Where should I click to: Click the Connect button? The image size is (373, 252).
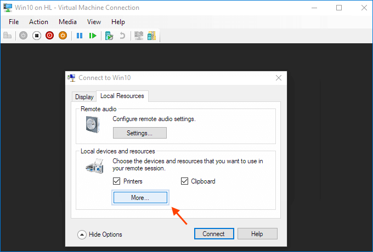click(214, 234)
